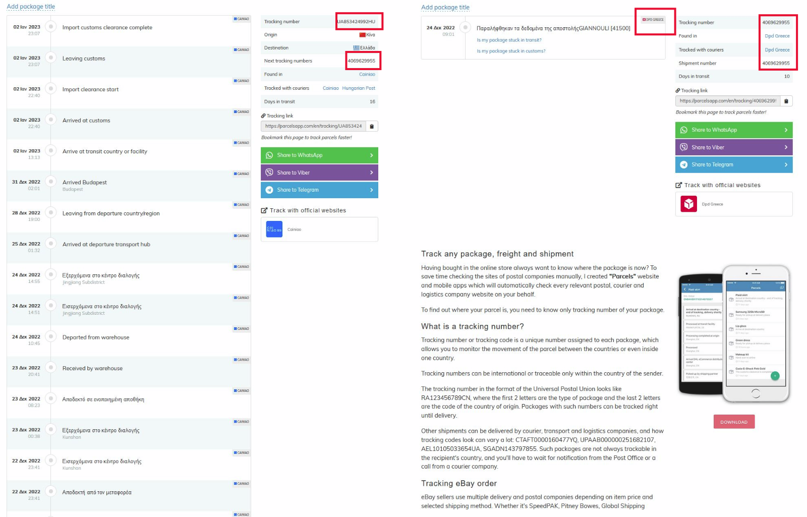The image size is (807, 517).
Task: Click Bookmark this page note under Dpd link
Action: [x=721, y=112]
